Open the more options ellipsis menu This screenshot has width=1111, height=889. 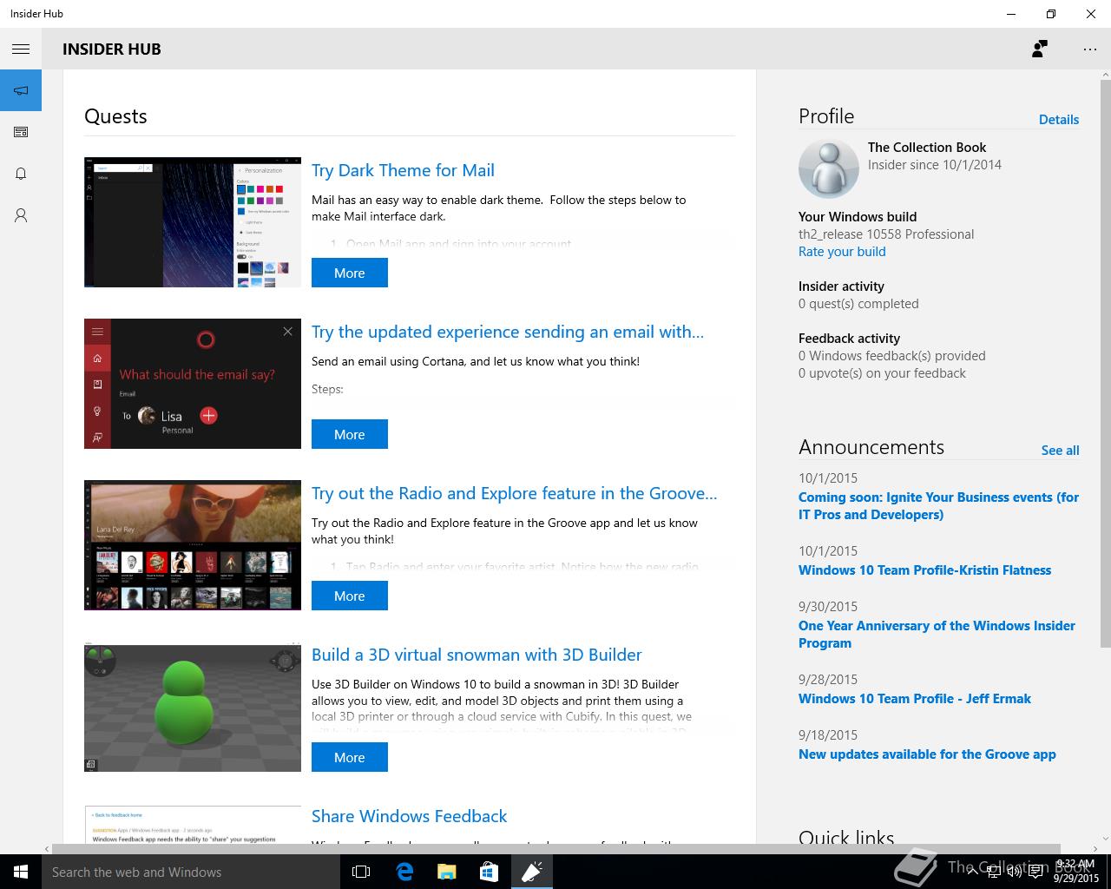tap(1090, 49)
